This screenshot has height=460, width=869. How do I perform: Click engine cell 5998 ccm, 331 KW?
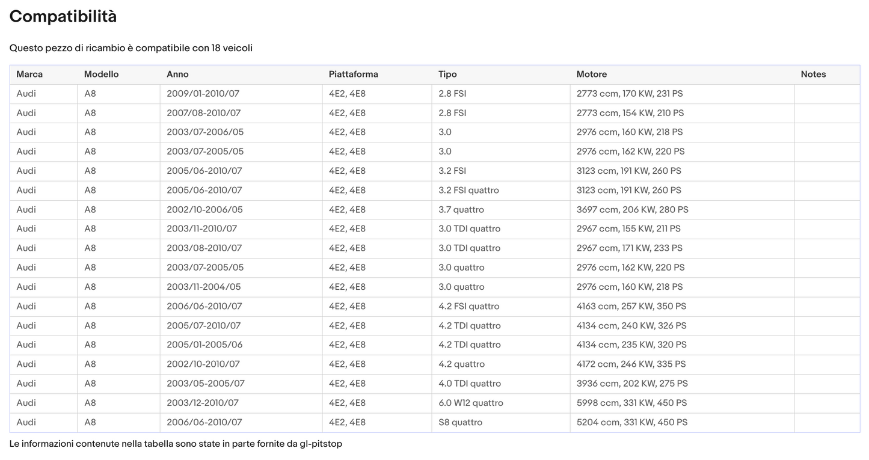pos(631,403)
